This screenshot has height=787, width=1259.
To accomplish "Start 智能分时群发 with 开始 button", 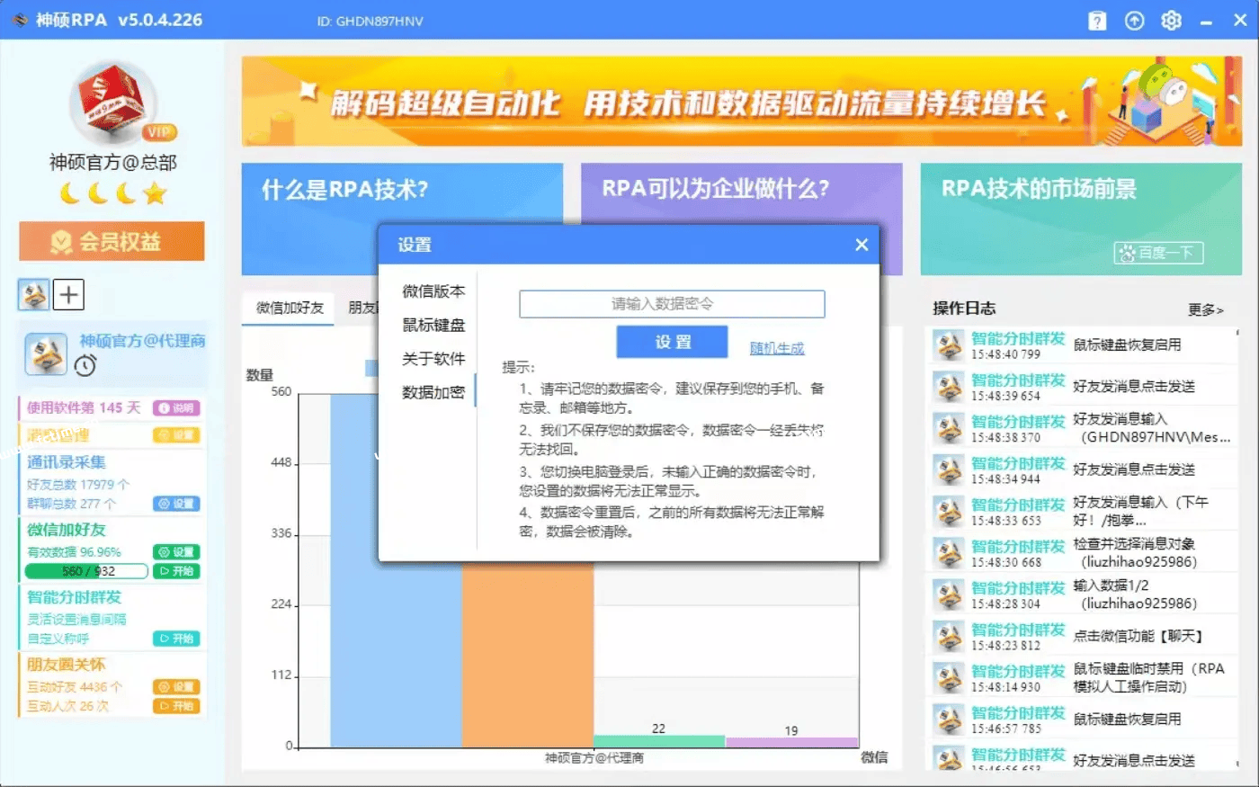I will 176,639.
